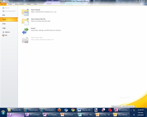Show hidden system tray icons arrow
The height and width of the screenshot is (117, 147).
(131, 110)
